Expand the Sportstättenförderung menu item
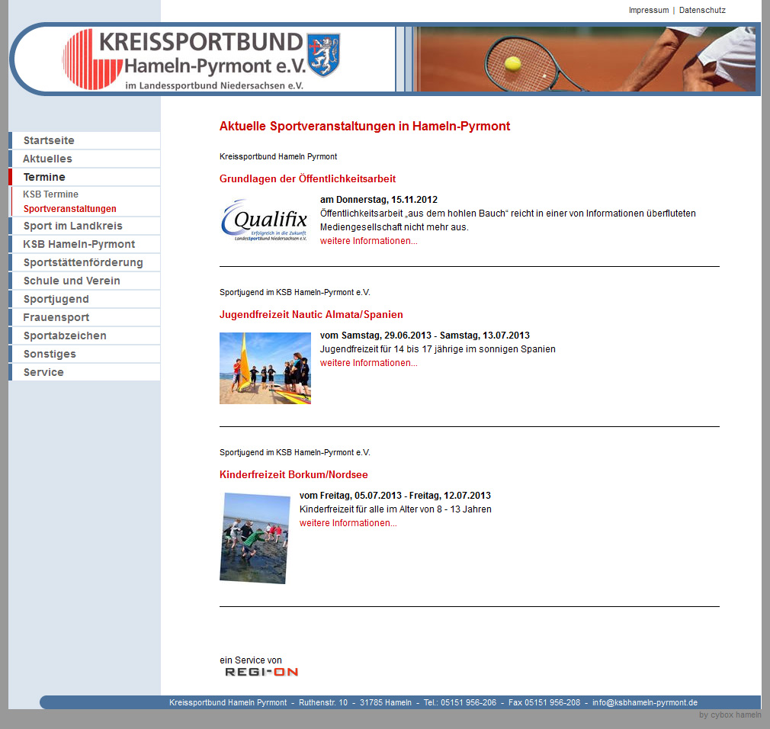The image size is (770, 729). [x=83, y=262]
